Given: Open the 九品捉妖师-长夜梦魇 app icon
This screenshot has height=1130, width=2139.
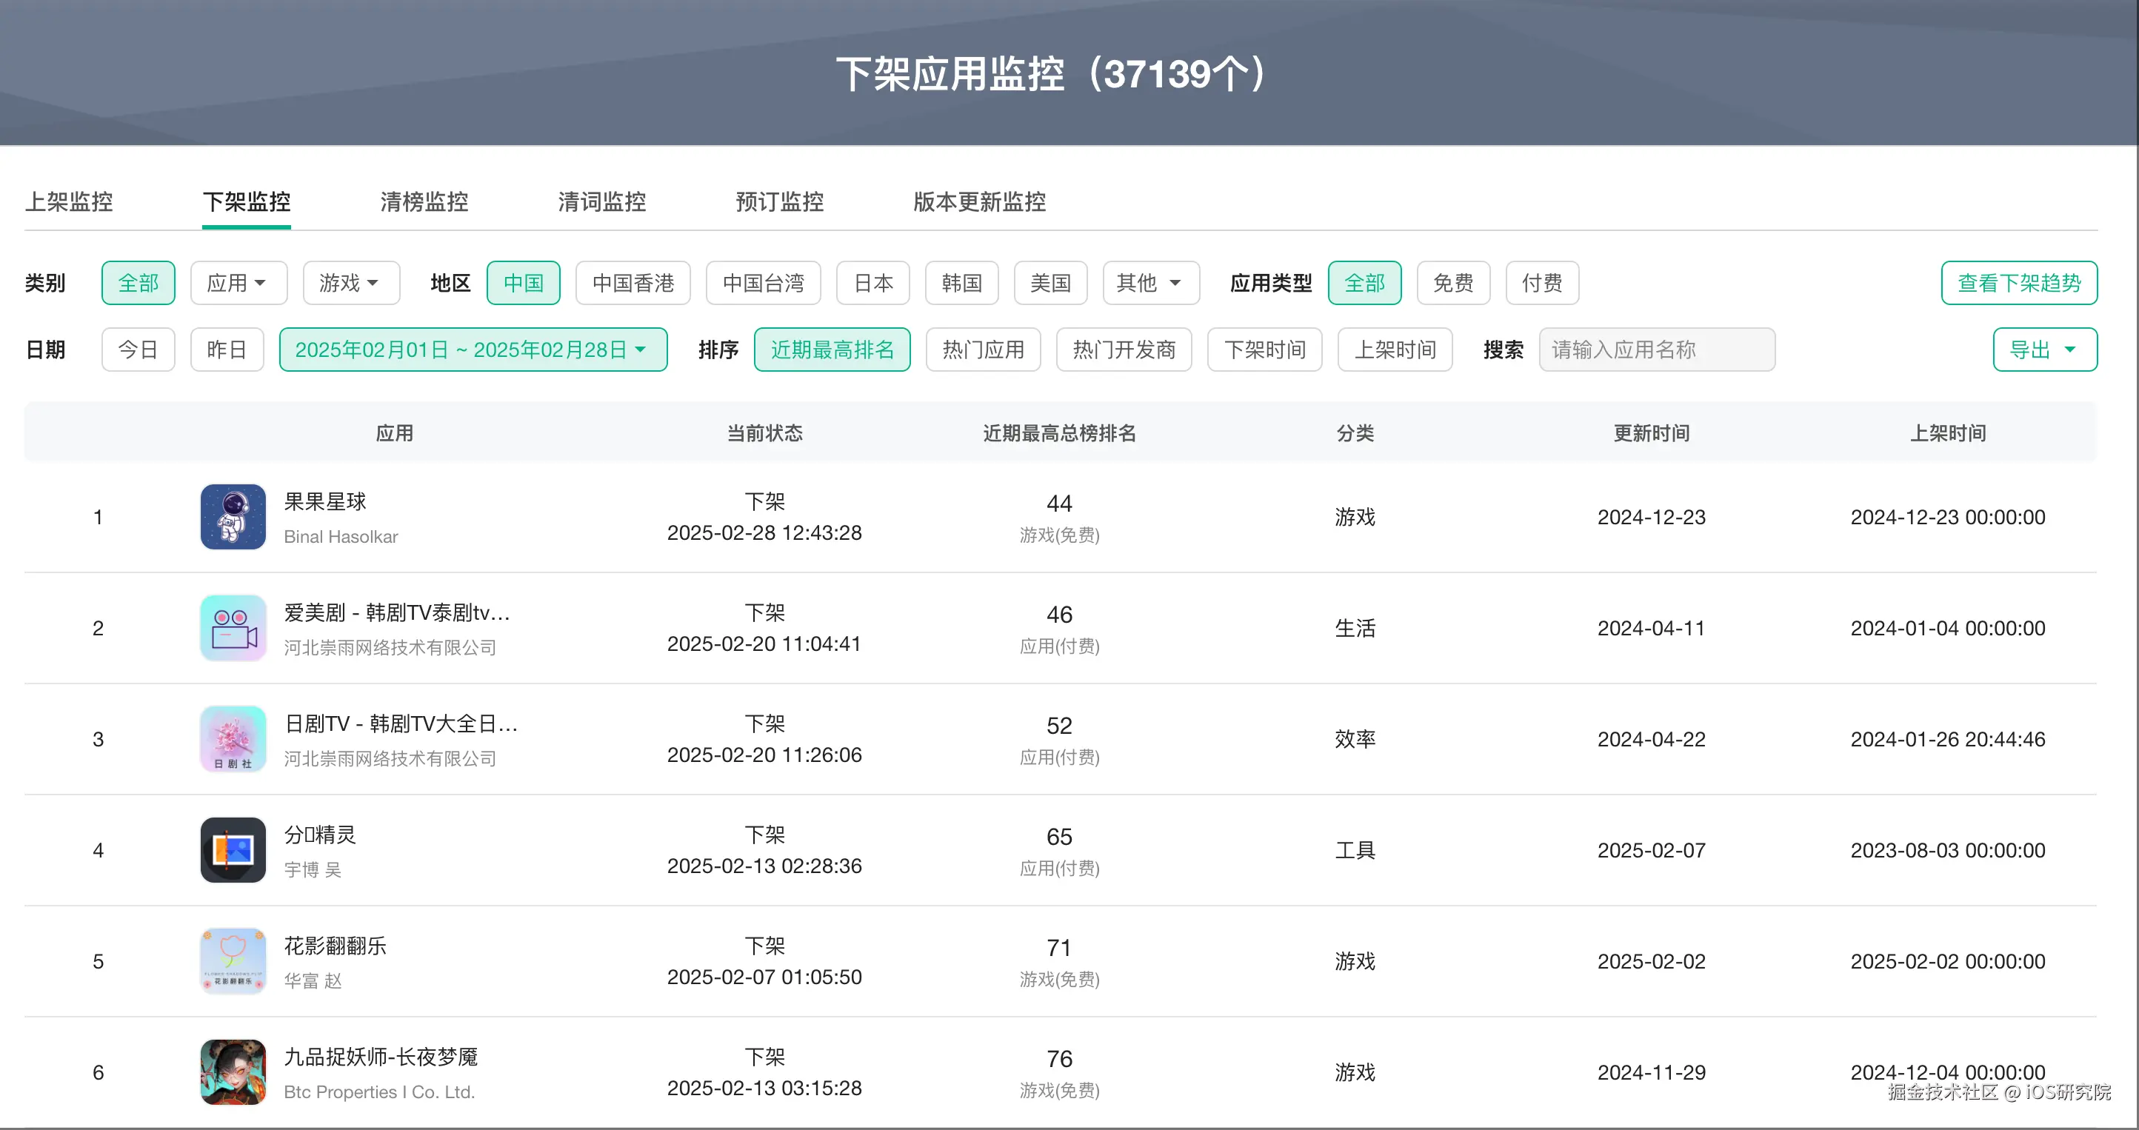Looking at the screenshot, I should point(233,1072).
